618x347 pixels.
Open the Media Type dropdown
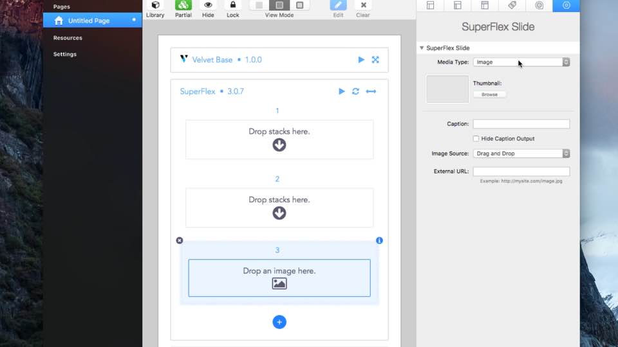(521, 62)
